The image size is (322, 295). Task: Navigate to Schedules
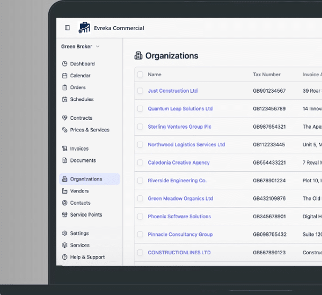(89, 99)
